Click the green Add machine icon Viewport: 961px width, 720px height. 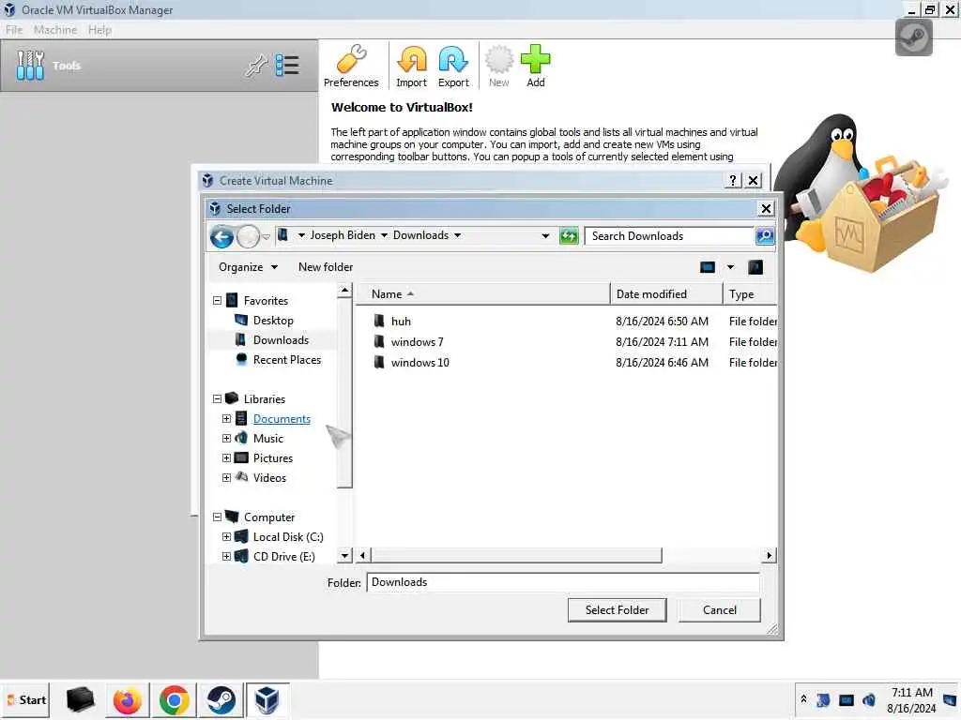(535, 60)
